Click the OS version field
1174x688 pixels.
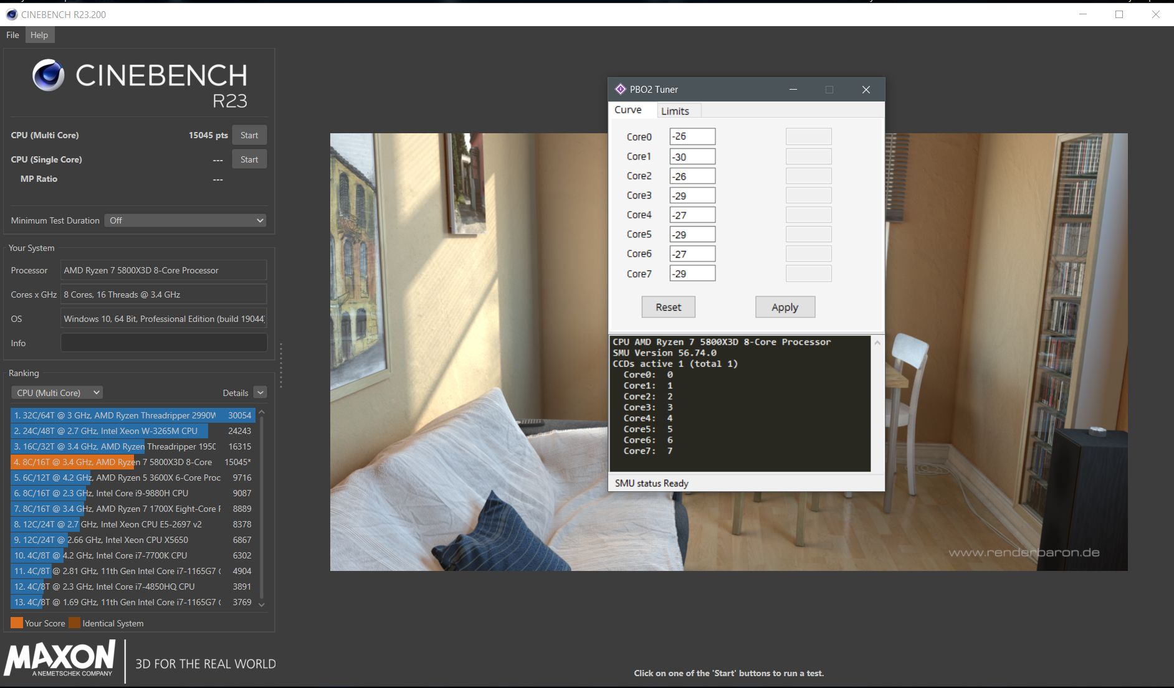[x=164, y=319]
